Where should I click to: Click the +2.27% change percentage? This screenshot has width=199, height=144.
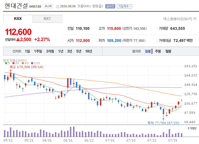(42, 39)
